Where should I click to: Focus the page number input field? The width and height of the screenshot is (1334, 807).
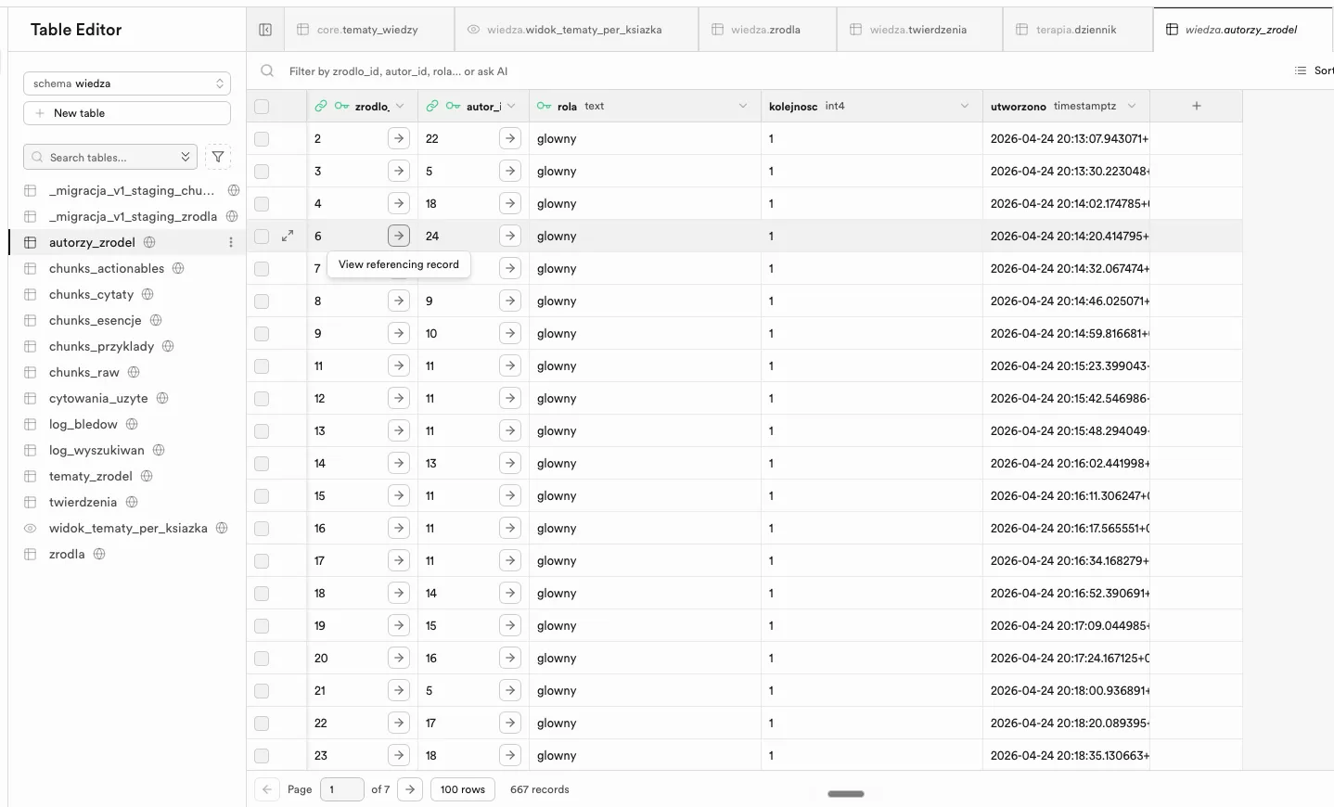tap(341, 789)
